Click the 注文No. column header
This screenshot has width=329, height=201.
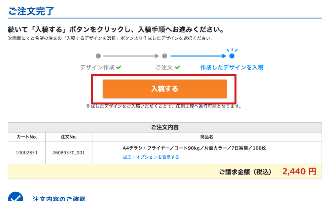[x=68, y=137]
